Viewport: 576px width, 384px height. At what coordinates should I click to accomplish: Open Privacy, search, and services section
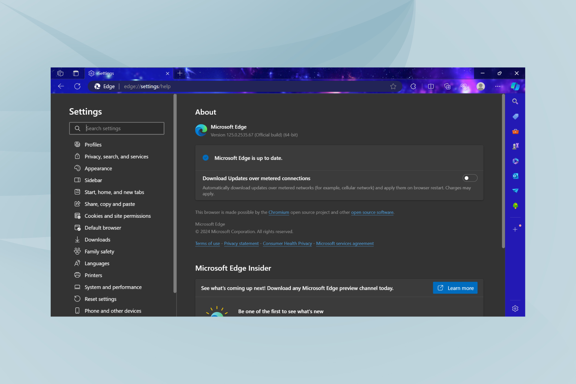[117, 157]
